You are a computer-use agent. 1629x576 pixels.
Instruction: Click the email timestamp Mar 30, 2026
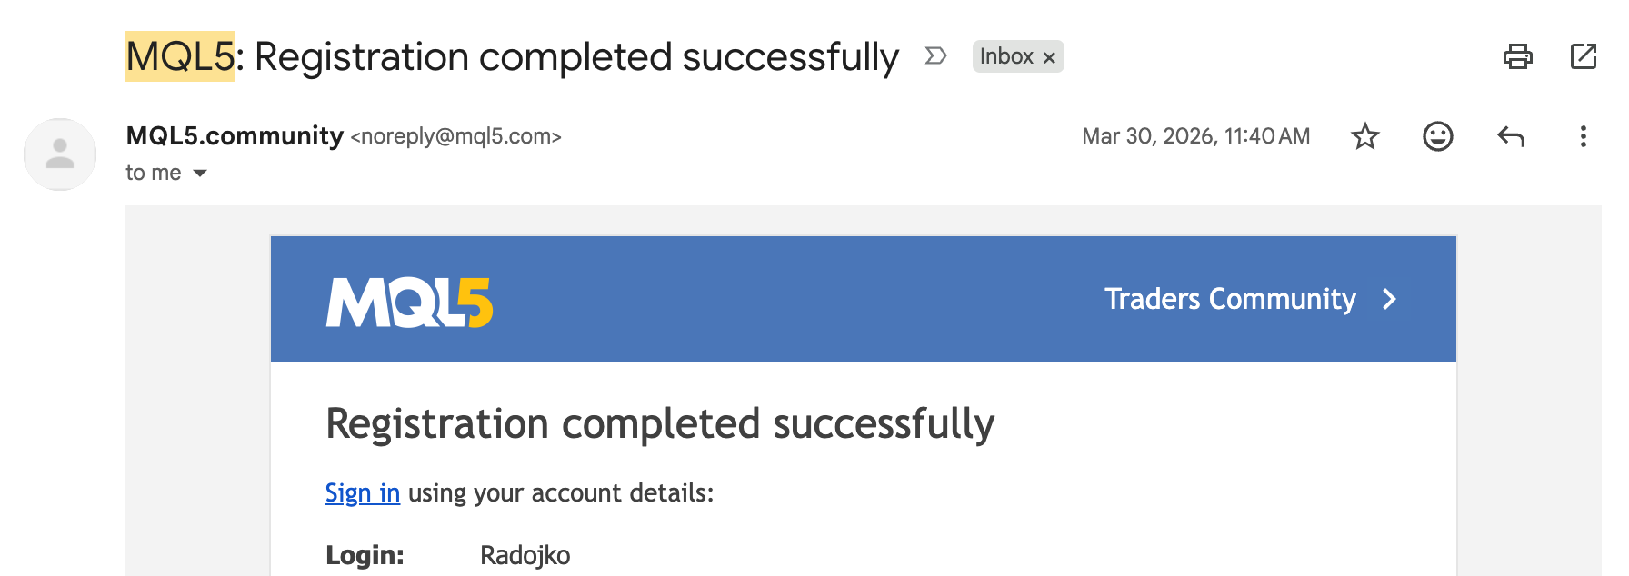click(x=1194, y=136)
